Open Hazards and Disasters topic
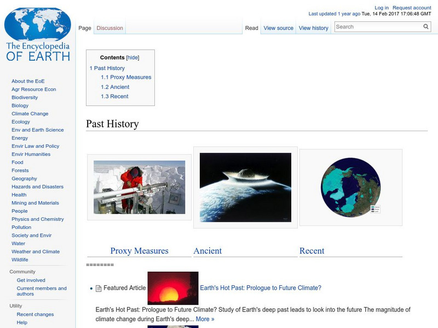 (x=37, y=186)
